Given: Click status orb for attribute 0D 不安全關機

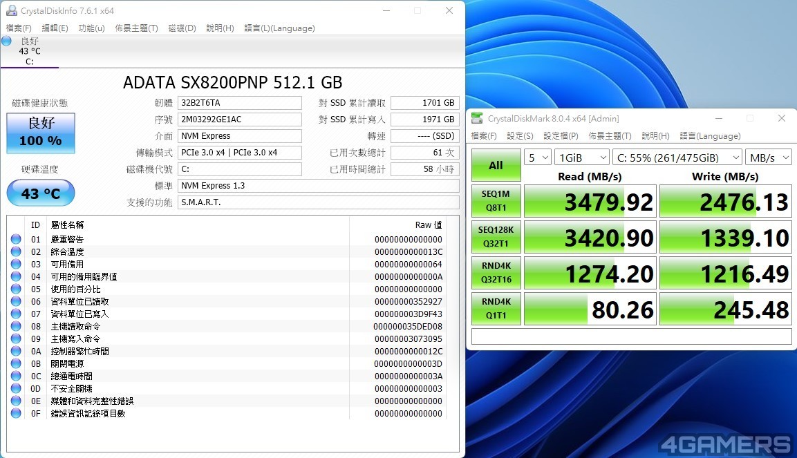Looking at the screenshot, I should coord(16,388).
